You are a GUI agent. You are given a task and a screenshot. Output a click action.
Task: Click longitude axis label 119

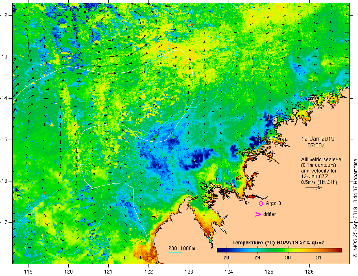pyautogui.click(x=28, y=272)
